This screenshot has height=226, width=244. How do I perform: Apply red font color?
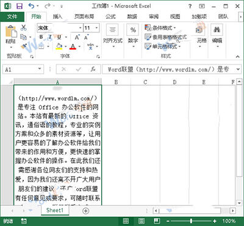pyautogui.click(x=73, y=47)
